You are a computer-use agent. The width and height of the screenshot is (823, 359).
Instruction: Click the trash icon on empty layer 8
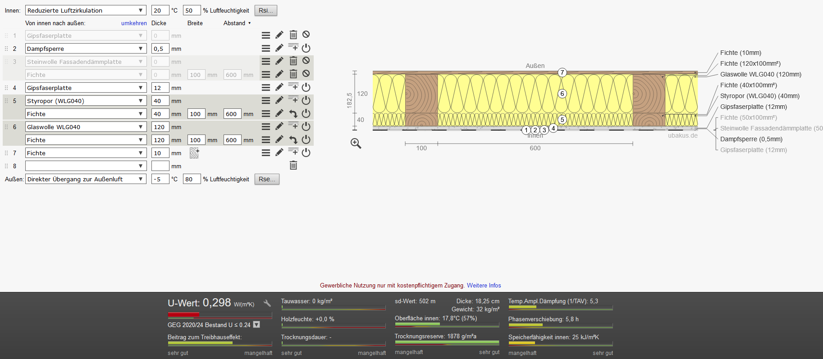coord(293,166)
